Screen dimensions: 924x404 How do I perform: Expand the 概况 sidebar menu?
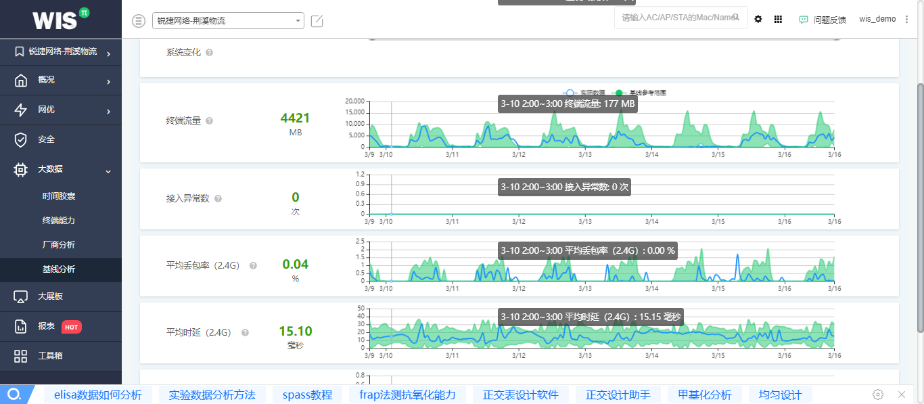point(61,81)
